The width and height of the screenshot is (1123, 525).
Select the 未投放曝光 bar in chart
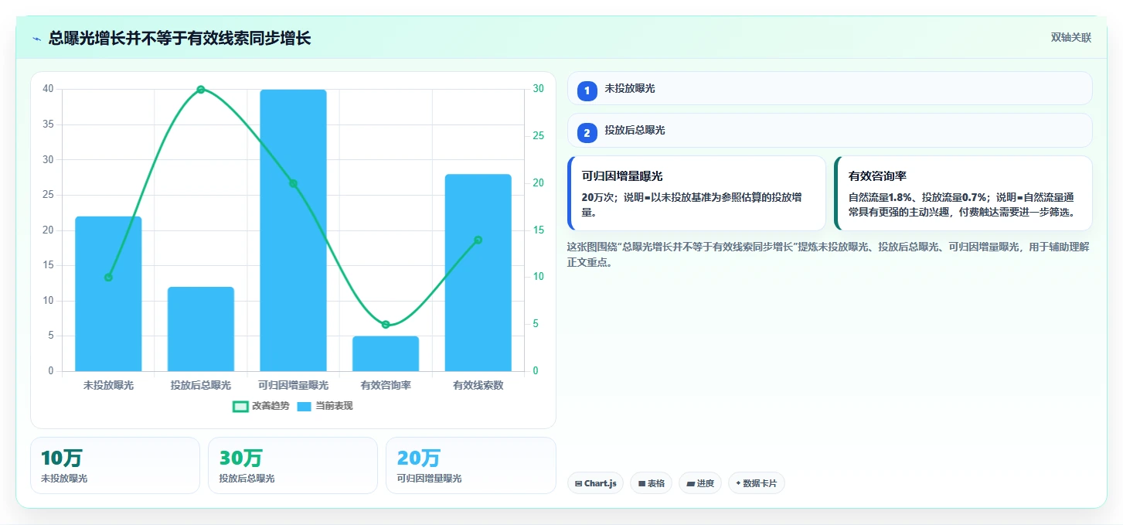[108, 294]
